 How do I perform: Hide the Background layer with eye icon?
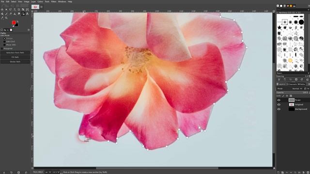(279, 109)
